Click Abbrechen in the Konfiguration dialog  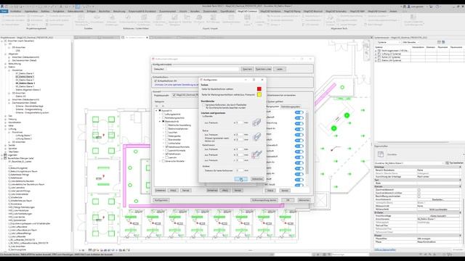coord(257,179)
